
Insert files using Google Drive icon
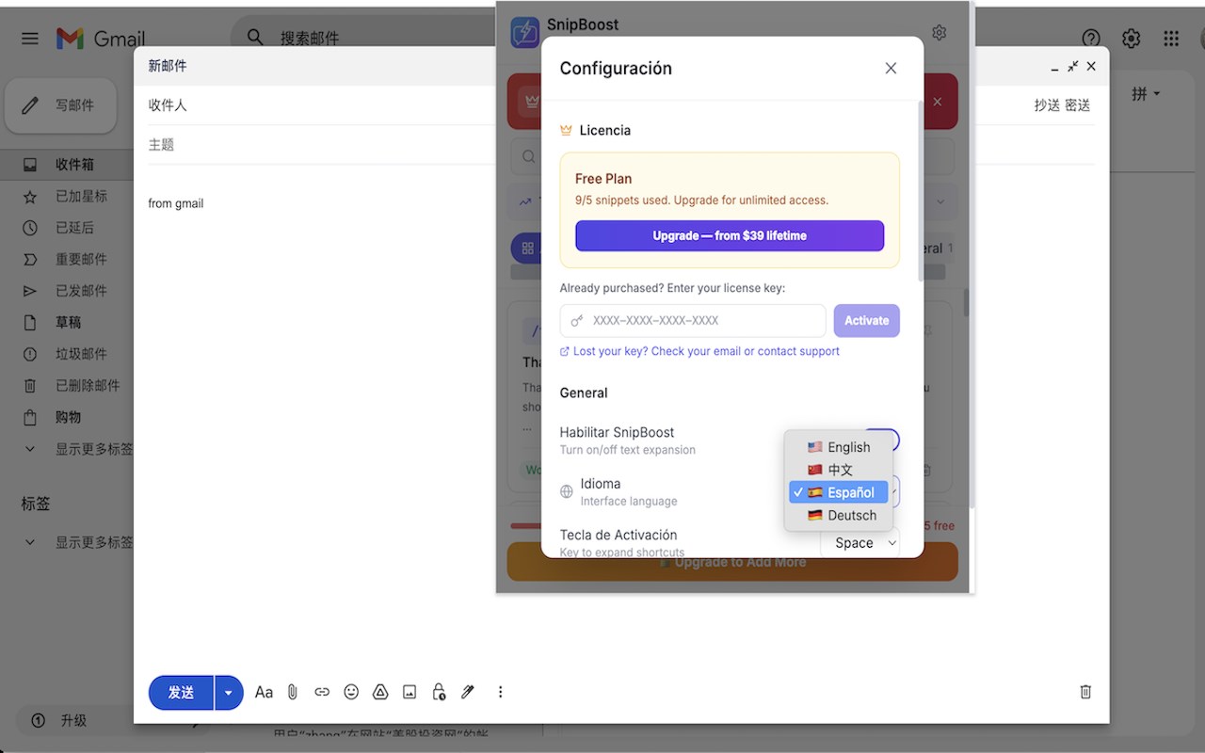380,692
